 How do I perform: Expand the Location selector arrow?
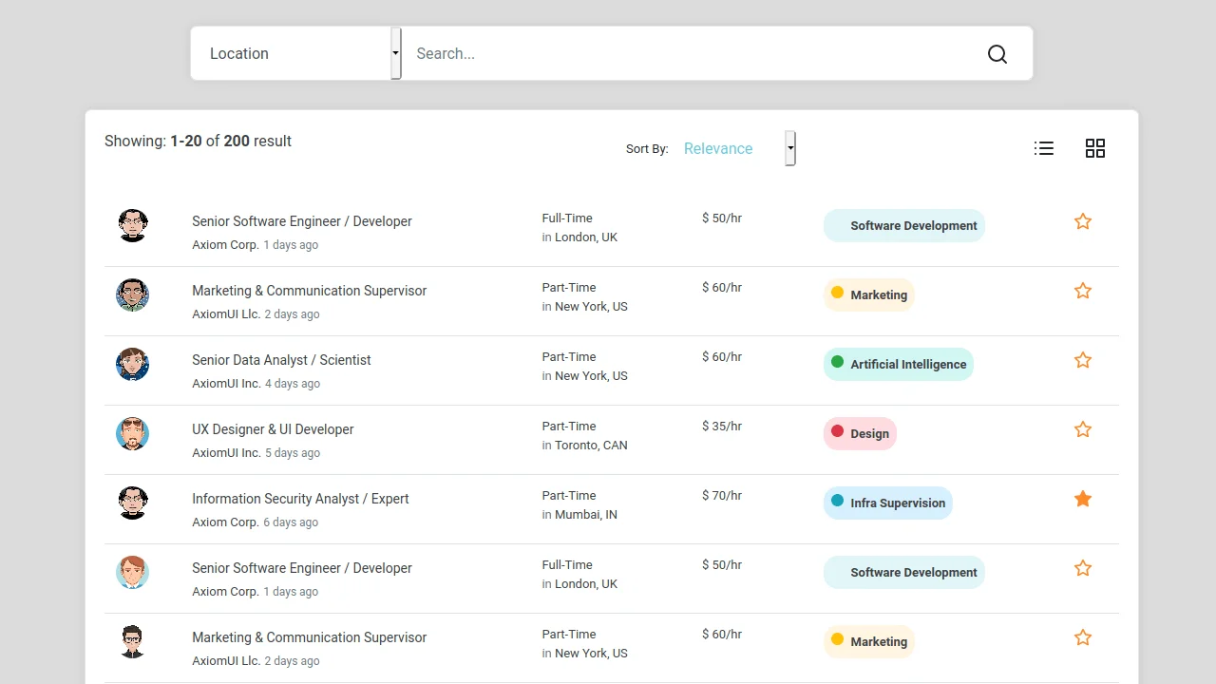pyautogui.click(x=395, y=53)
